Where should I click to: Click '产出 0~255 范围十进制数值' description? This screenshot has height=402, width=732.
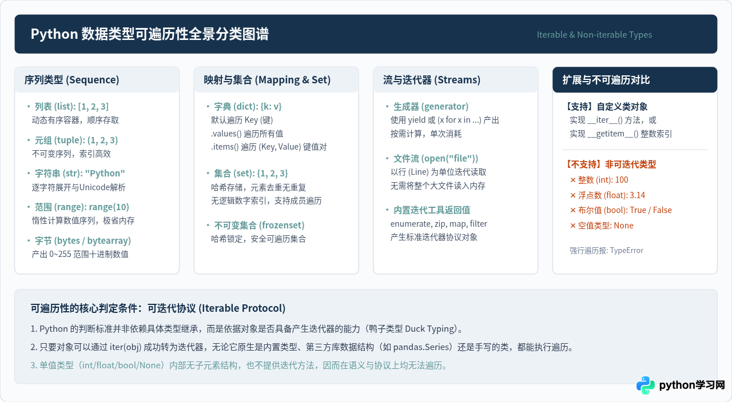(81, 254)
